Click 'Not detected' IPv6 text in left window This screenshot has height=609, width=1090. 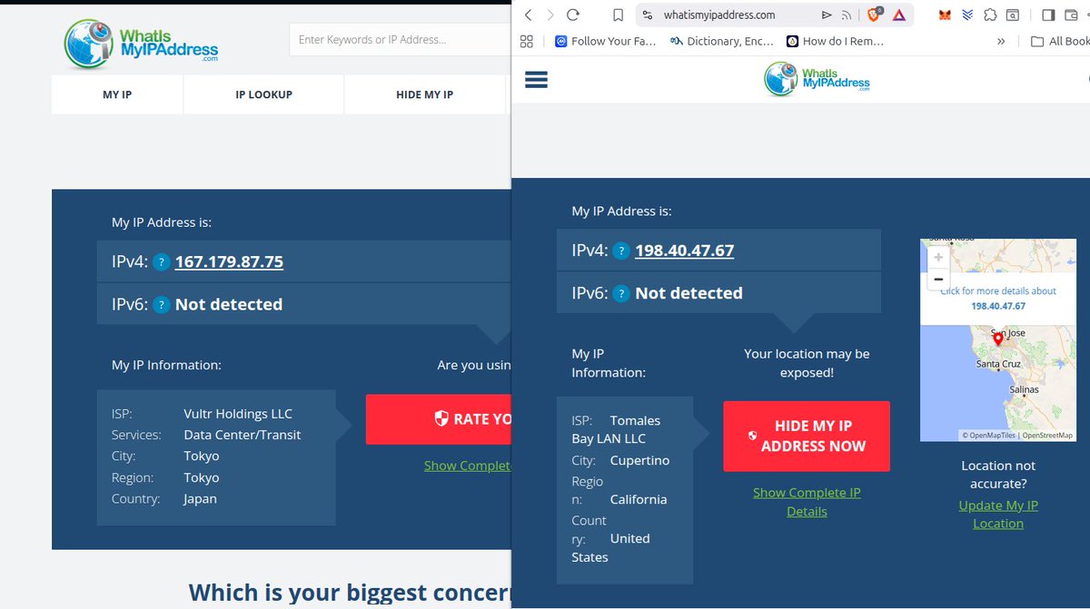tap(229, 304)
